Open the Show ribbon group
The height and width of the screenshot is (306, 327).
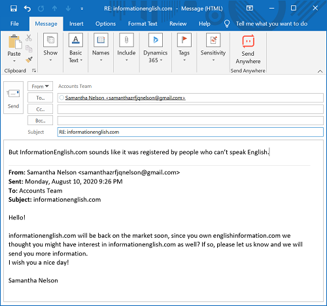click(50, 48)
